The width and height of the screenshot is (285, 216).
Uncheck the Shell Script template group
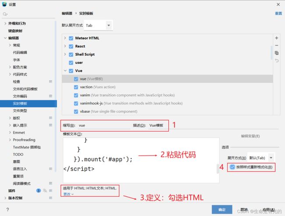pos(71,54)
